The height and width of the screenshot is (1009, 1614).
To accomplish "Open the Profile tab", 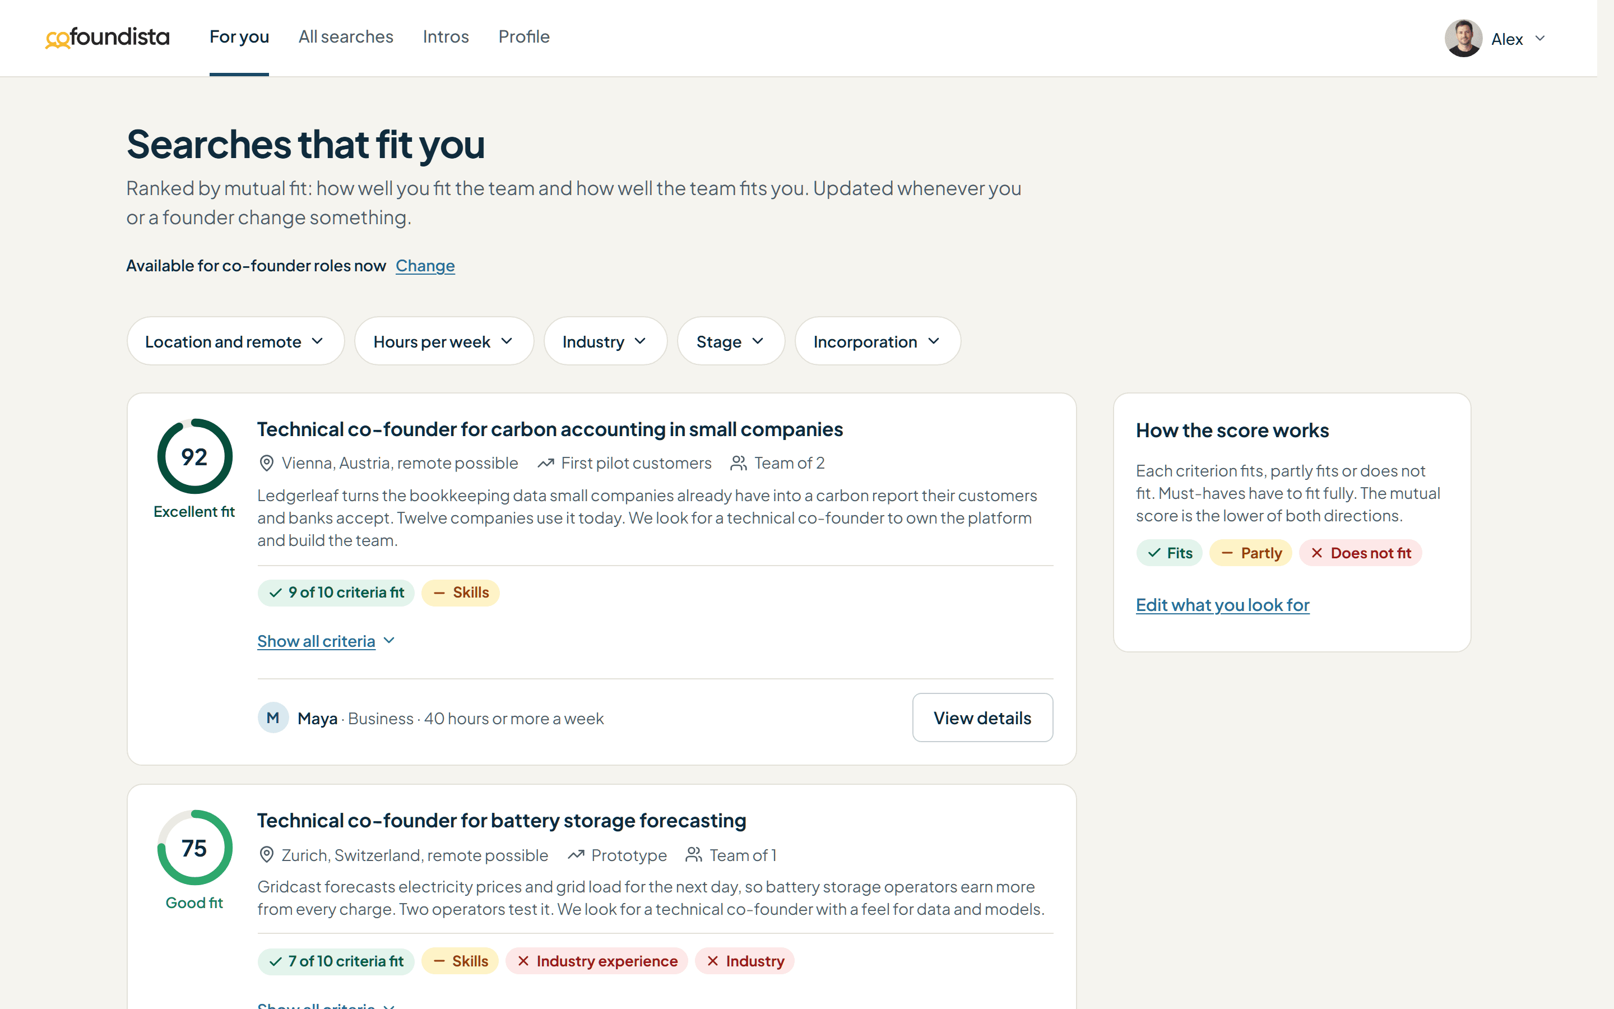I will click(523, 36).
